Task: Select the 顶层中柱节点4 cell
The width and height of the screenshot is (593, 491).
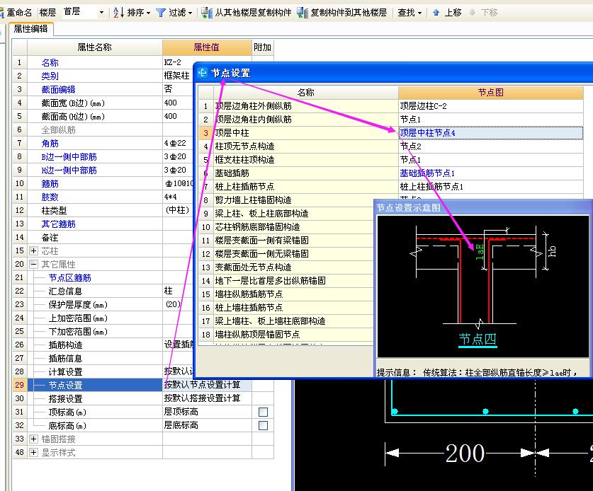Action: click(490, 133)
